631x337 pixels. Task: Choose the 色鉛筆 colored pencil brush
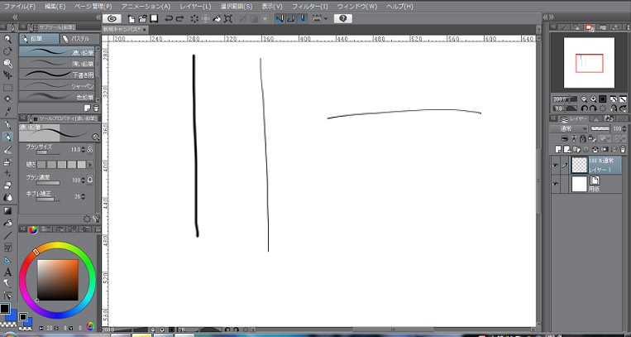[x=58, y=97]
